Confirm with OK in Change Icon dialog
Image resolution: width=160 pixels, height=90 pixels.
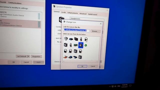pyautogui.click(x=82, y=66)
